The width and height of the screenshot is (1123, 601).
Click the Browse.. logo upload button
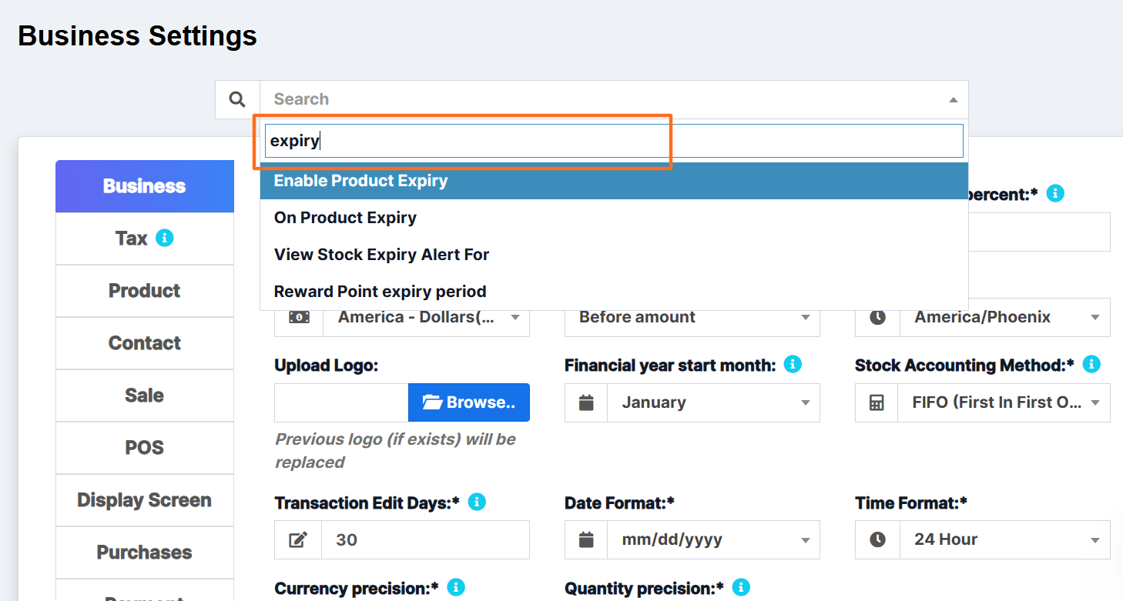(468, 402)
